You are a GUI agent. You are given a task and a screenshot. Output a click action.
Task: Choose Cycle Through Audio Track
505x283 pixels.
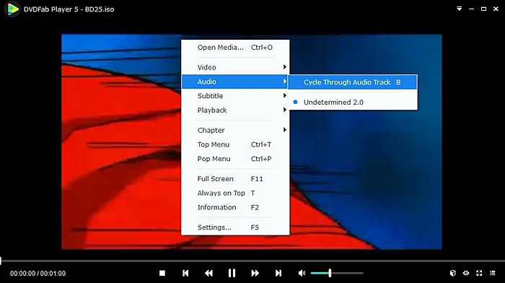coord(353,82)
